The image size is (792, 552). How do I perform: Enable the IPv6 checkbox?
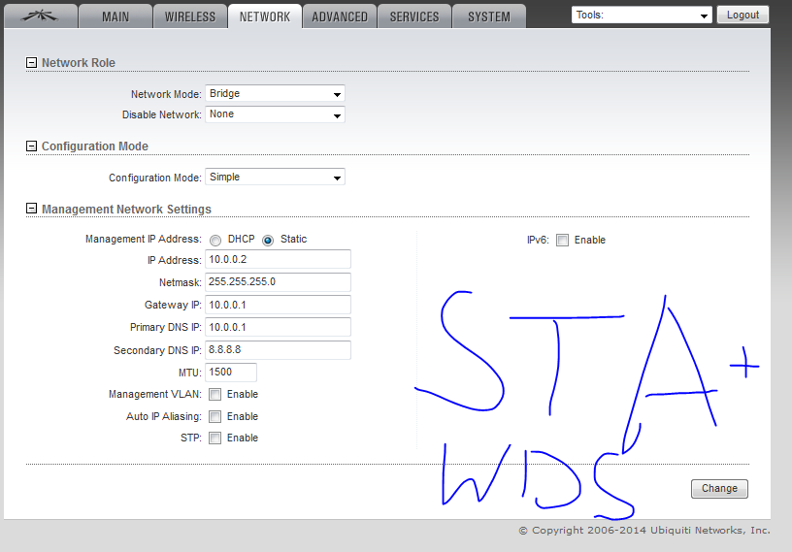tap(562, 241)
